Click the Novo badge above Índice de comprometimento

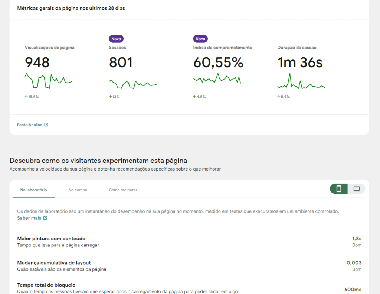pyautogui.click(x=200, y=38)
